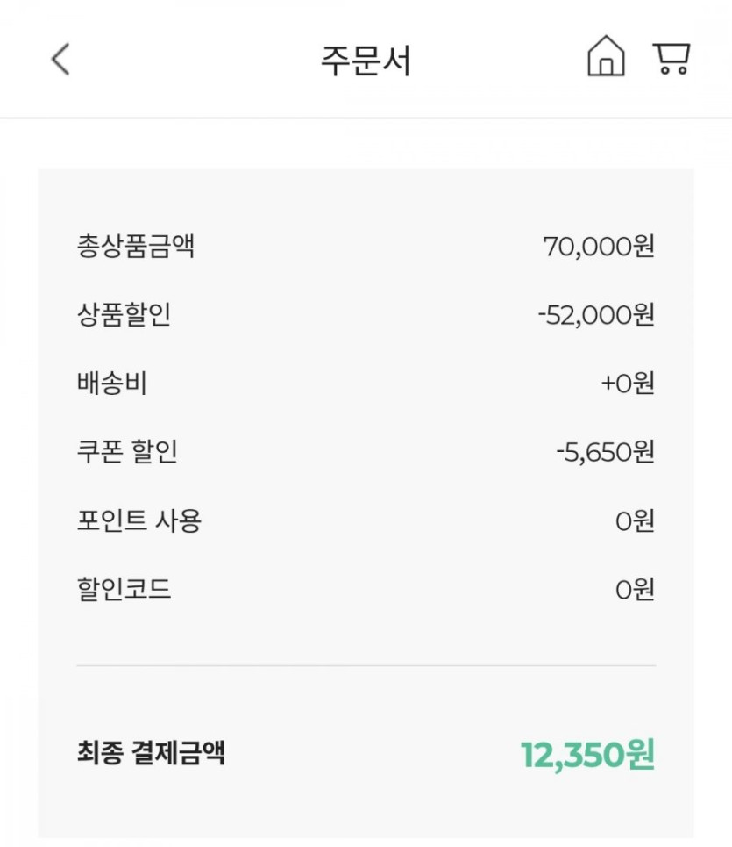Click the +0원 shipping fee value
Viewport: 732px width, 847px height.
[x=628, y=384]
